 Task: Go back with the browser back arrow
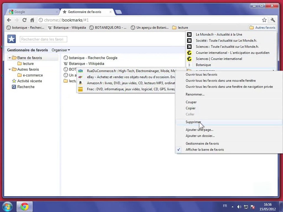click(x=9, y=20)
